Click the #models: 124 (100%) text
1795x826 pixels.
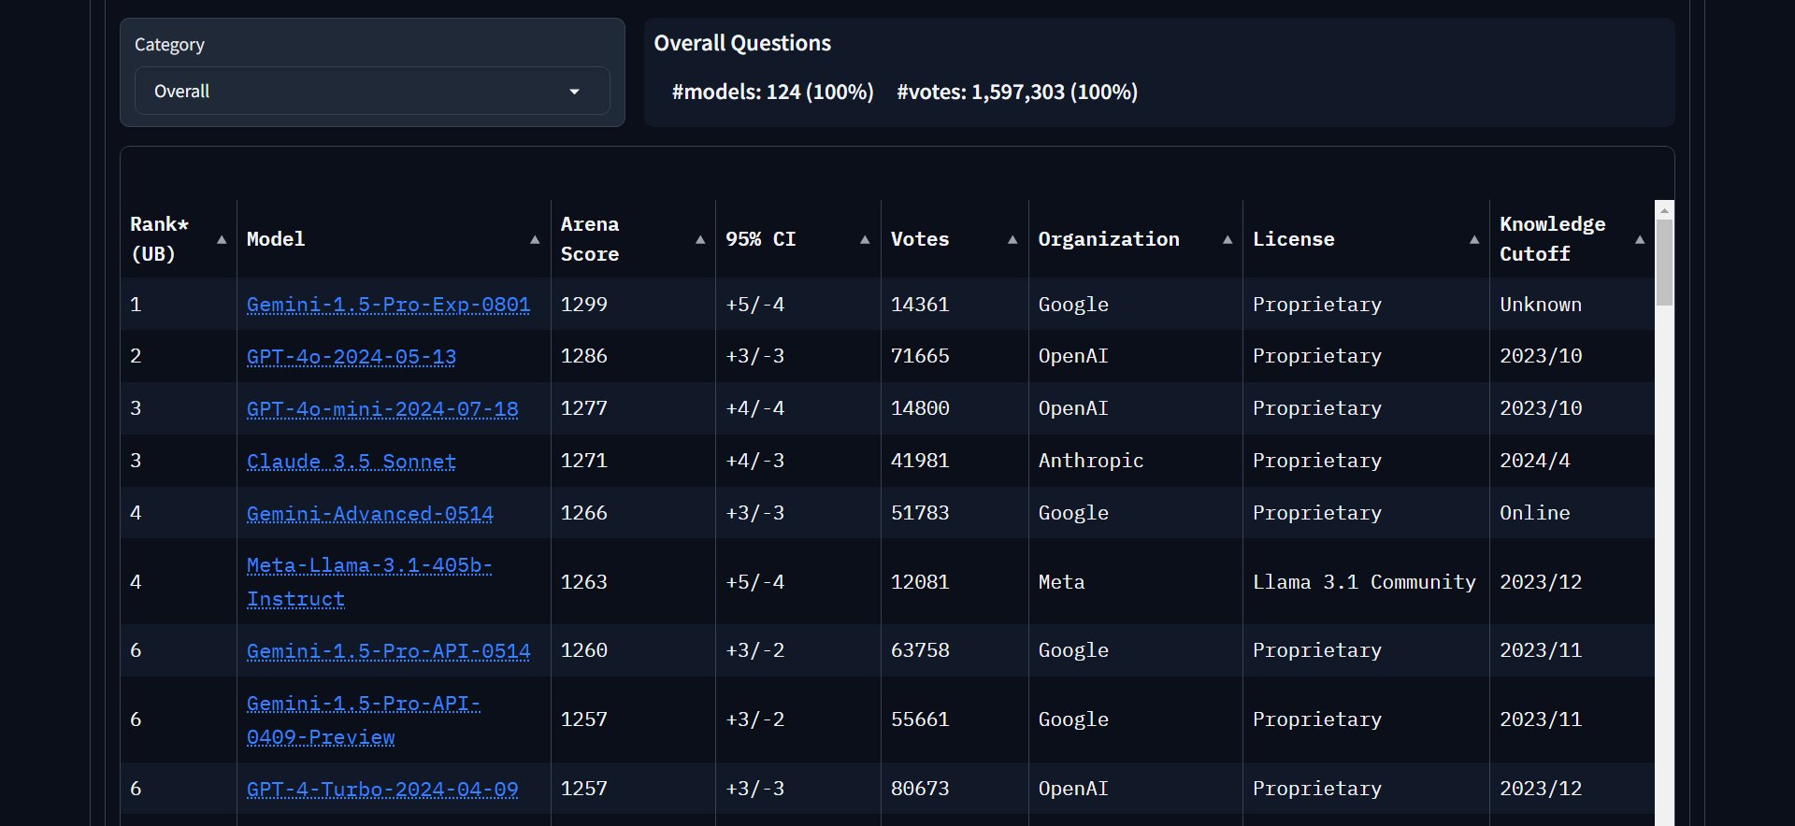(773, 92)
